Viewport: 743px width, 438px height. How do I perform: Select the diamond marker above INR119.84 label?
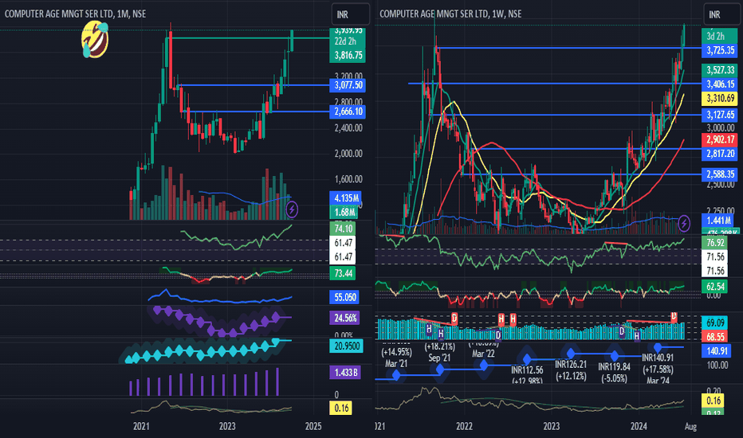click(x=614, y=356)
